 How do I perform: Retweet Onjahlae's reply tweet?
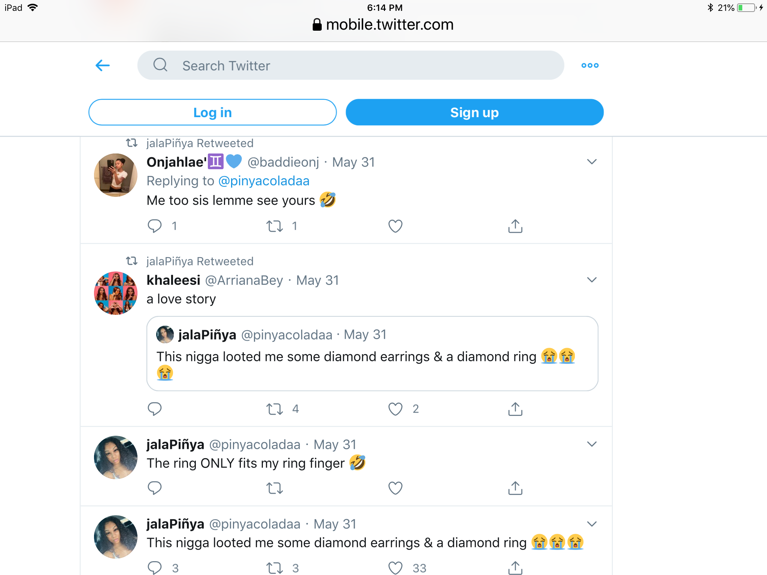click(275, 226)
